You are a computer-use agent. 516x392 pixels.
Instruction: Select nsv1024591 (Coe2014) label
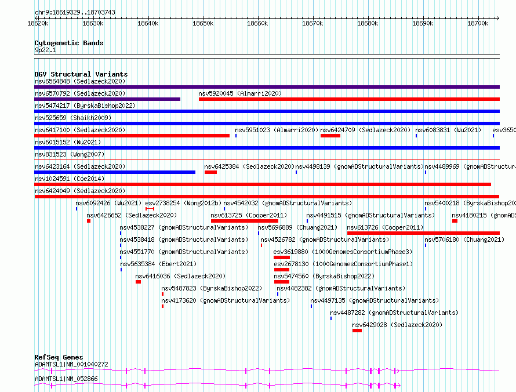(70, 179)
